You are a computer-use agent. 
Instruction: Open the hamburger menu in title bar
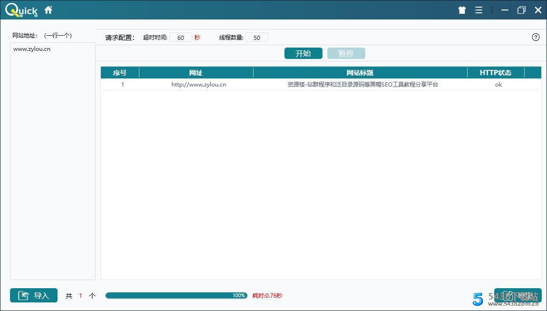479,10
